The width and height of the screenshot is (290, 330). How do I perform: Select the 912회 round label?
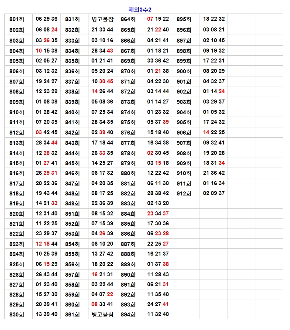tap(184, 193)
